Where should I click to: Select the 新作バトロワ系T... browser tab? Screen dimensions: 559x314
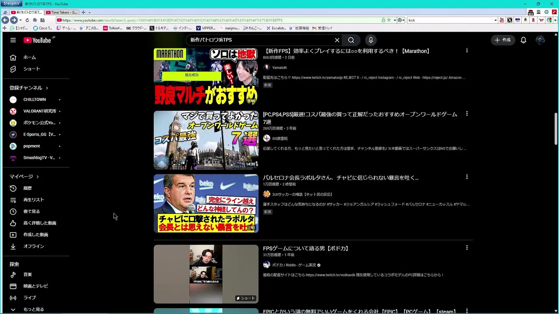27,12
